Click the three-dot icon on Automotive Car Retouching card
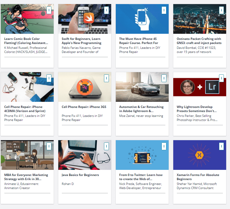This screenshot has height=209, width=230. click(164, 78)
